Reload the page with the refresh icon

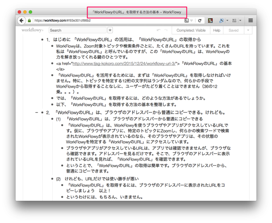point(200,20)
